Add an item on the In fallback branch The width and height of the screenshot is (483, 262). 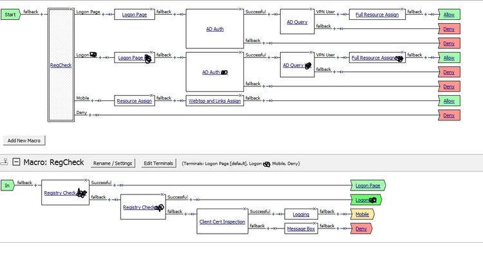coord(35,185)
